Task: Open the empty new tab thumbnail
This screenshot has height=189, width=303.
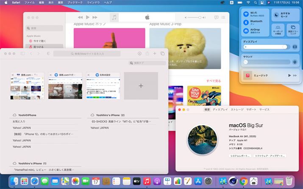Action: pos(141,86)
